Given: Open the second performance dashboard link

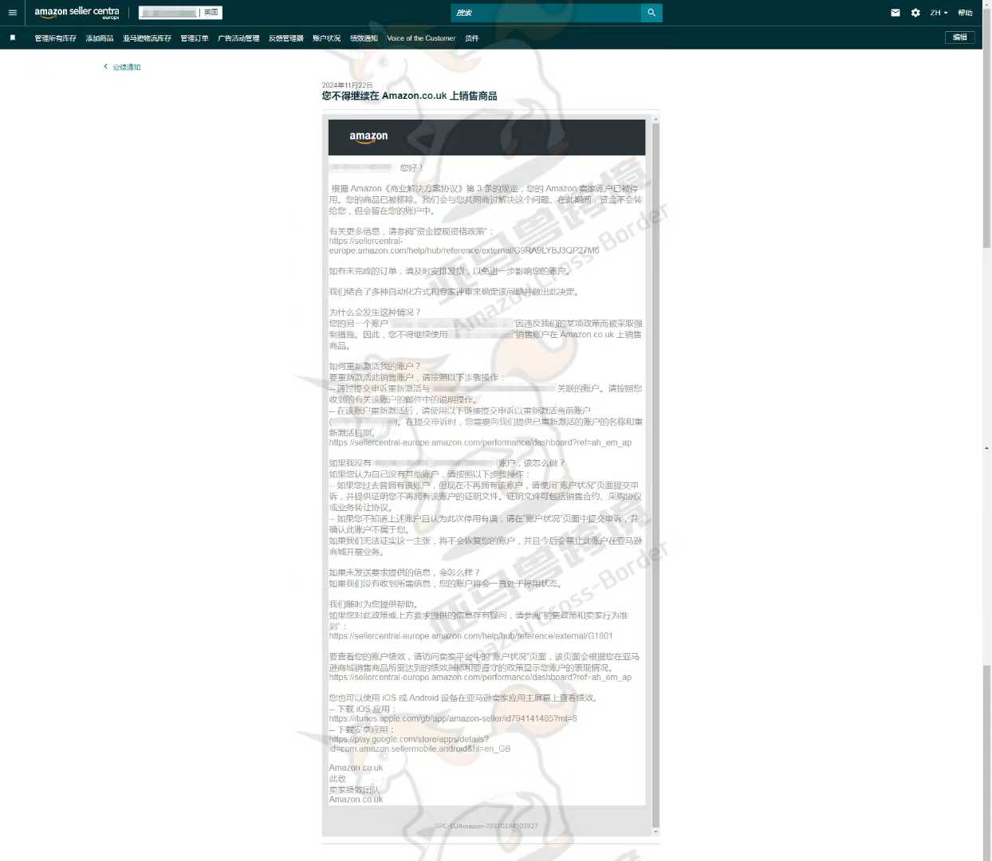Looking at the screenshot, I should (x=480, y=678).
